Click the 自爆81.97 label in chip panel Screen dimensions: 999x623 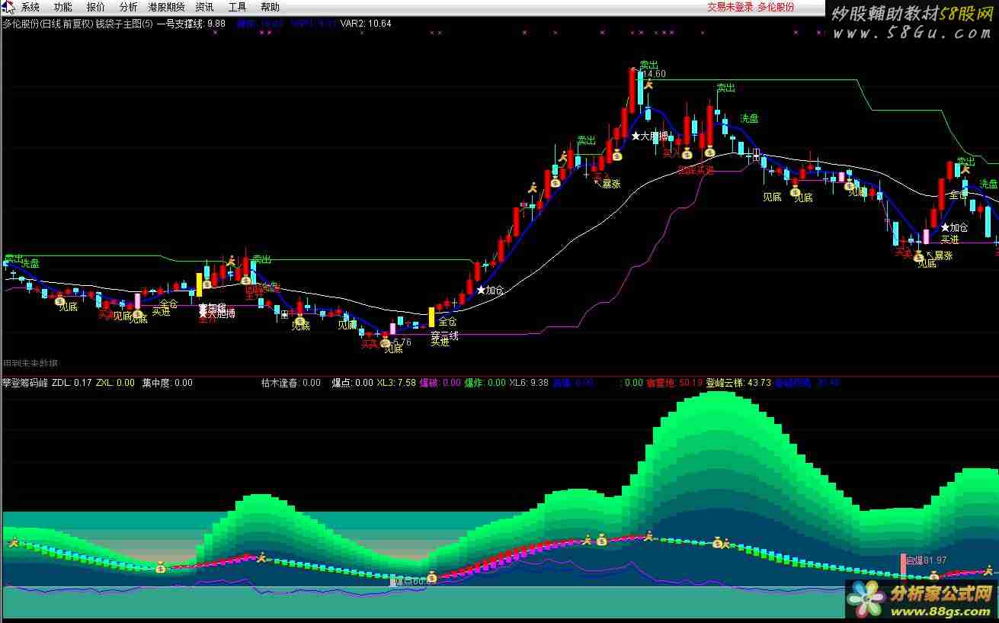[x=926, y=560]
